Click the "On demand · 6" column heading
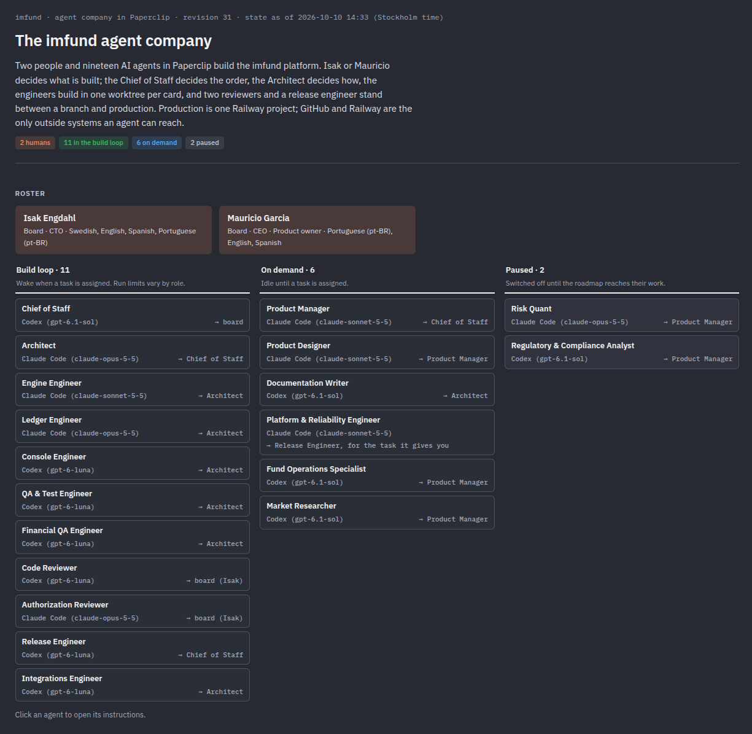Screen dimensions: 752x734 click(288, 270)
